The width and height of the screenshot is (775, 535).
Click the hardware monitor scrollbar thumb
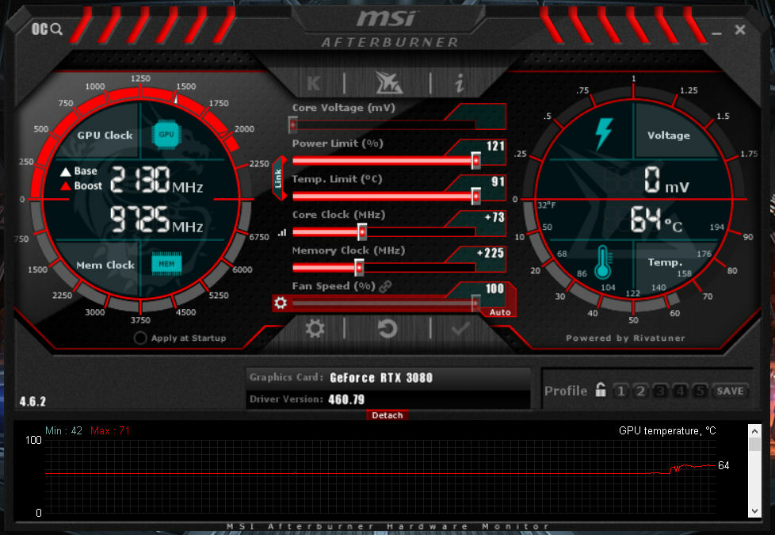coord(754,444)
